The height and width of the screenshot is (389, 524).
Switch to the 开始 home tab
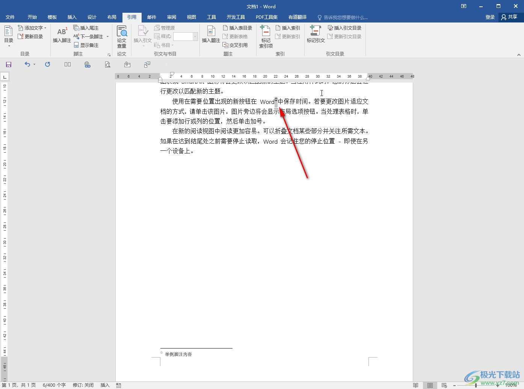[x=32, y=17]
